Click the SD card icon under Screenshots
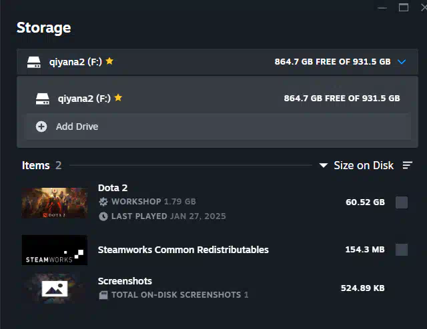427x329 pixels. [103, 295]
